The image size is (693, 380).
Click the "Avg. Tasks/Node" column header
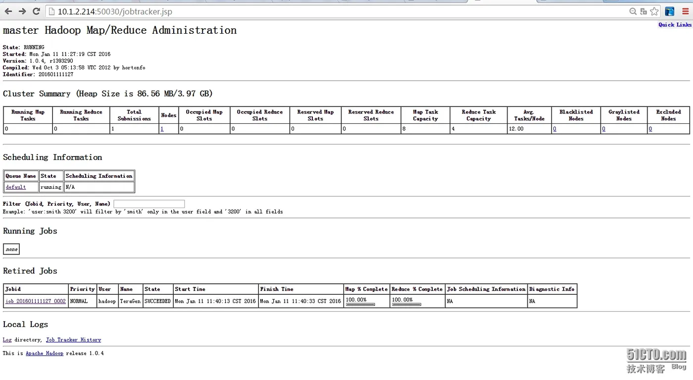click(529, 115)
